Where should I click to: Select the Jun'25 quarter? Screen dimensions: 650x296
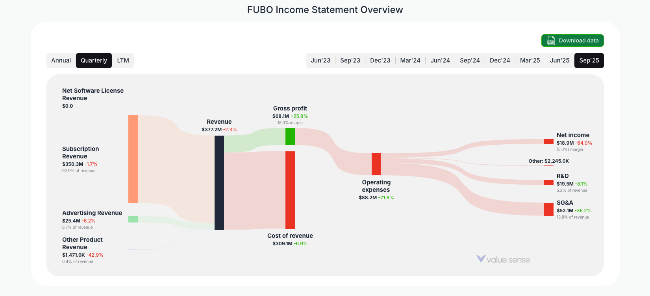559,60
